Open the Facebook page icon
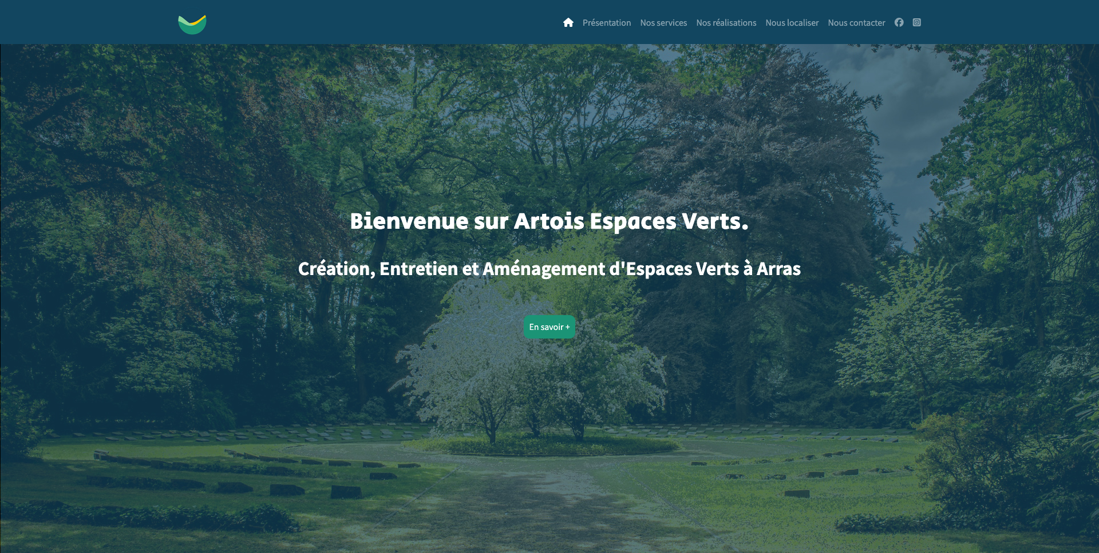 point(899,22)
